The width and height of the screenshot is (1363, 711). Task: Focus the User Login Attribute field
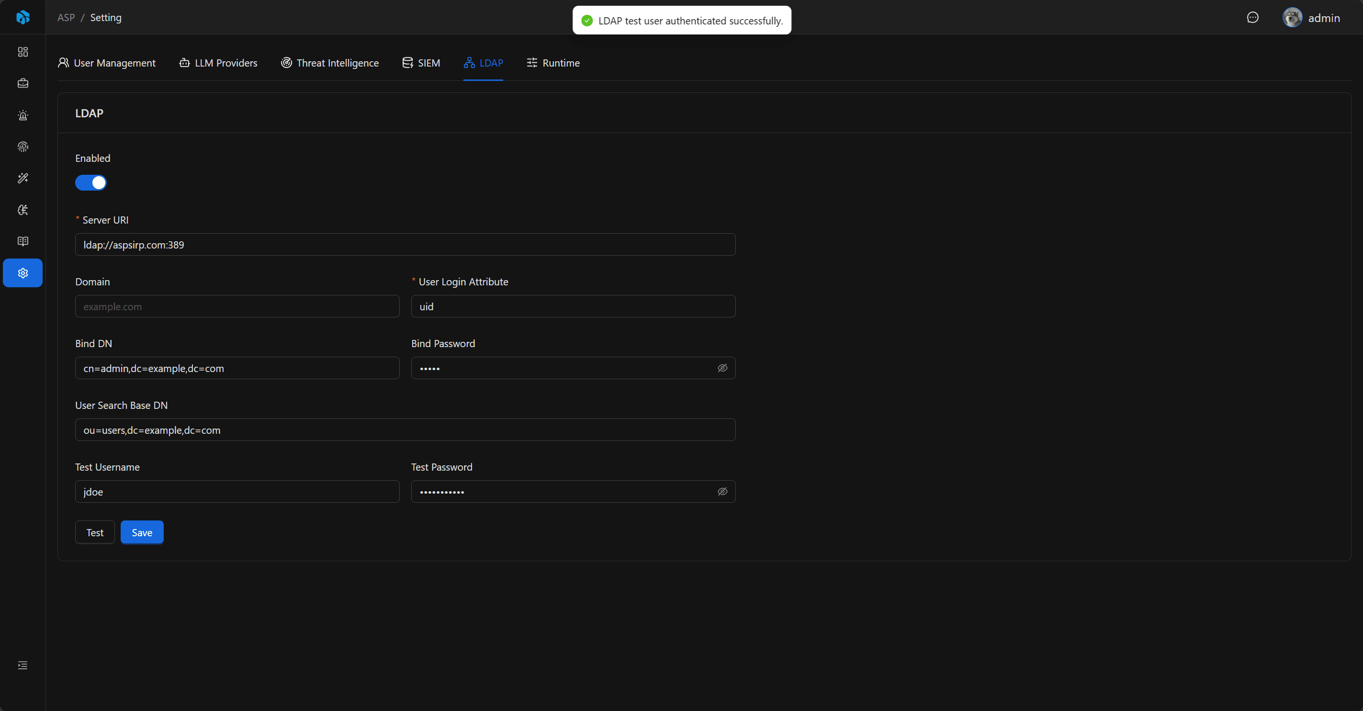point(573,306)
